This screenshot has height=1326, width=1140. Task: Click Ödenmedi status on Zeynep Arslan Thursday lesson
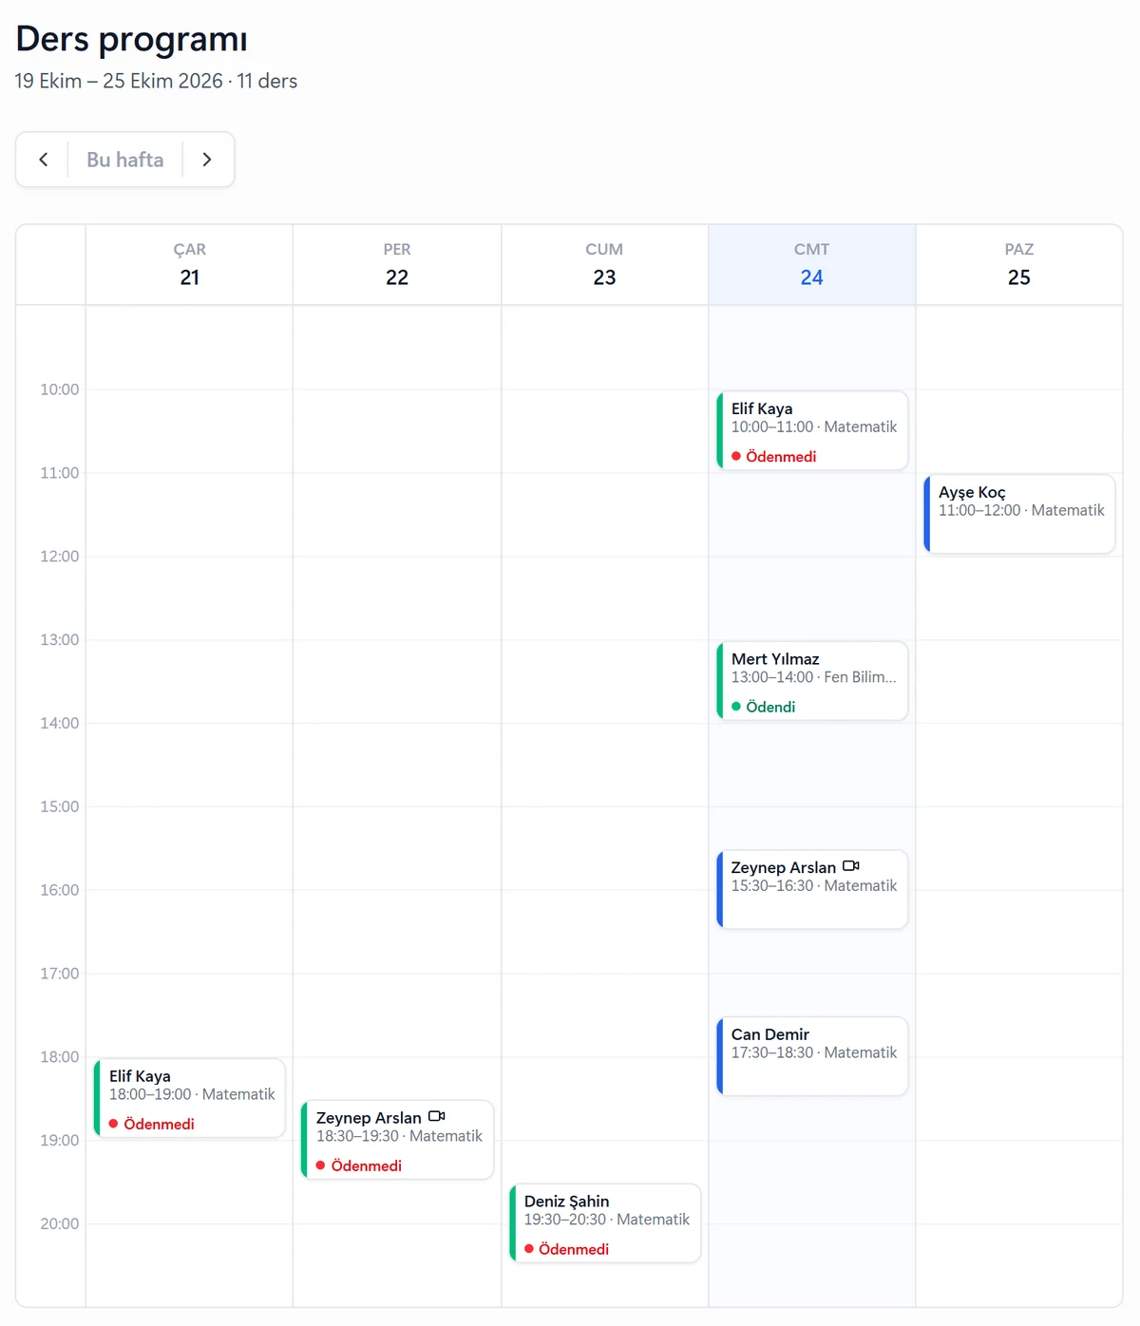tap(366, 1165)
